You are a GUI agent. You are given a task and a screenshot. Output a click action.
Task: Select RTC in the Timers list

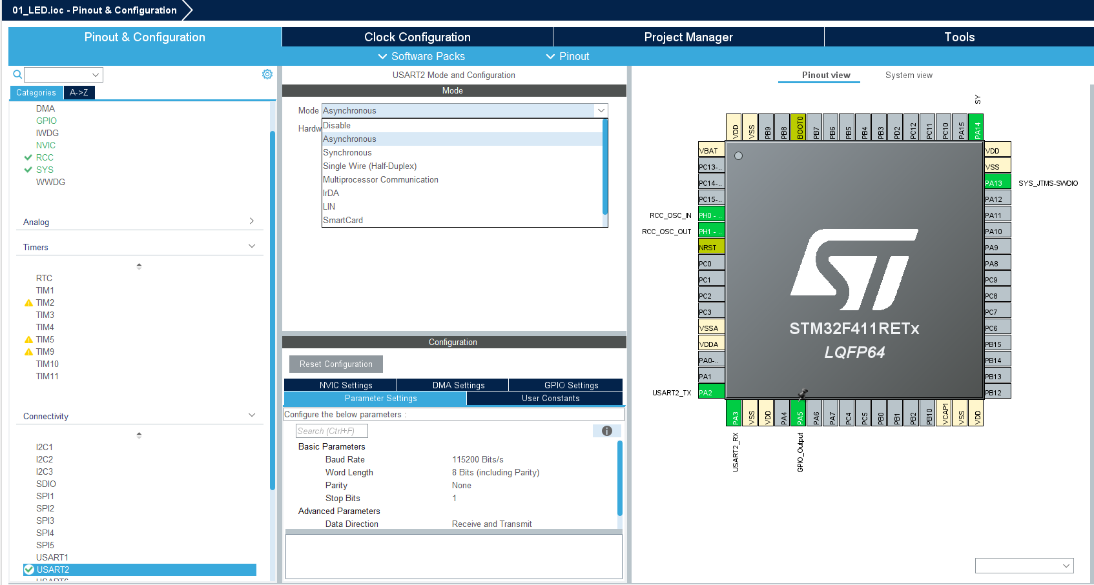tap(44, 278)
